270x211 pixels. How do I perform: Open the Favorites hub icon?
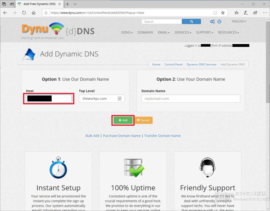237,13
